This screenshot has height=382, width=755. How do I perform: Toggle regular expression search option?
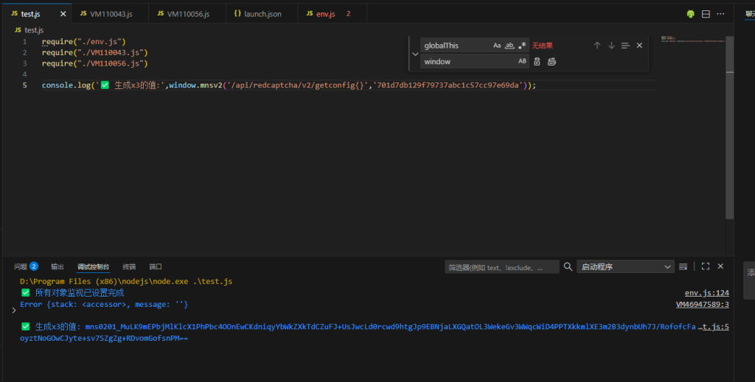point(522,46)
